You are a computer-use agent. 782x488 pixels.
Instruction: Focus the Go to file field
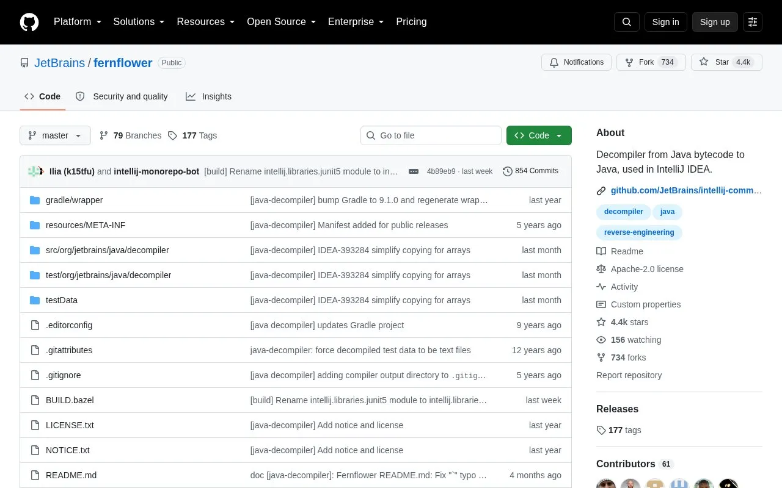click(431, 135)
